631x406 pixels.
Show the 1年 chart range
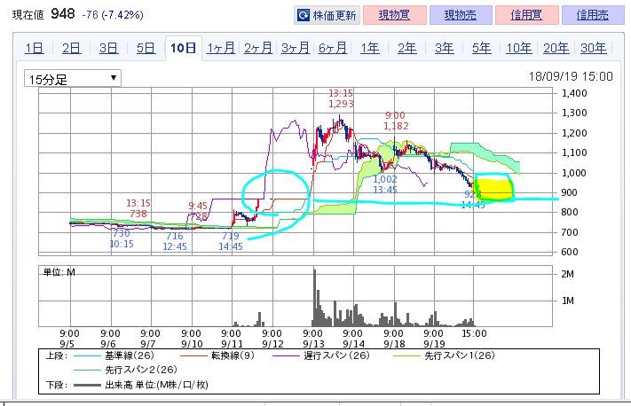(x=370, y=48)
